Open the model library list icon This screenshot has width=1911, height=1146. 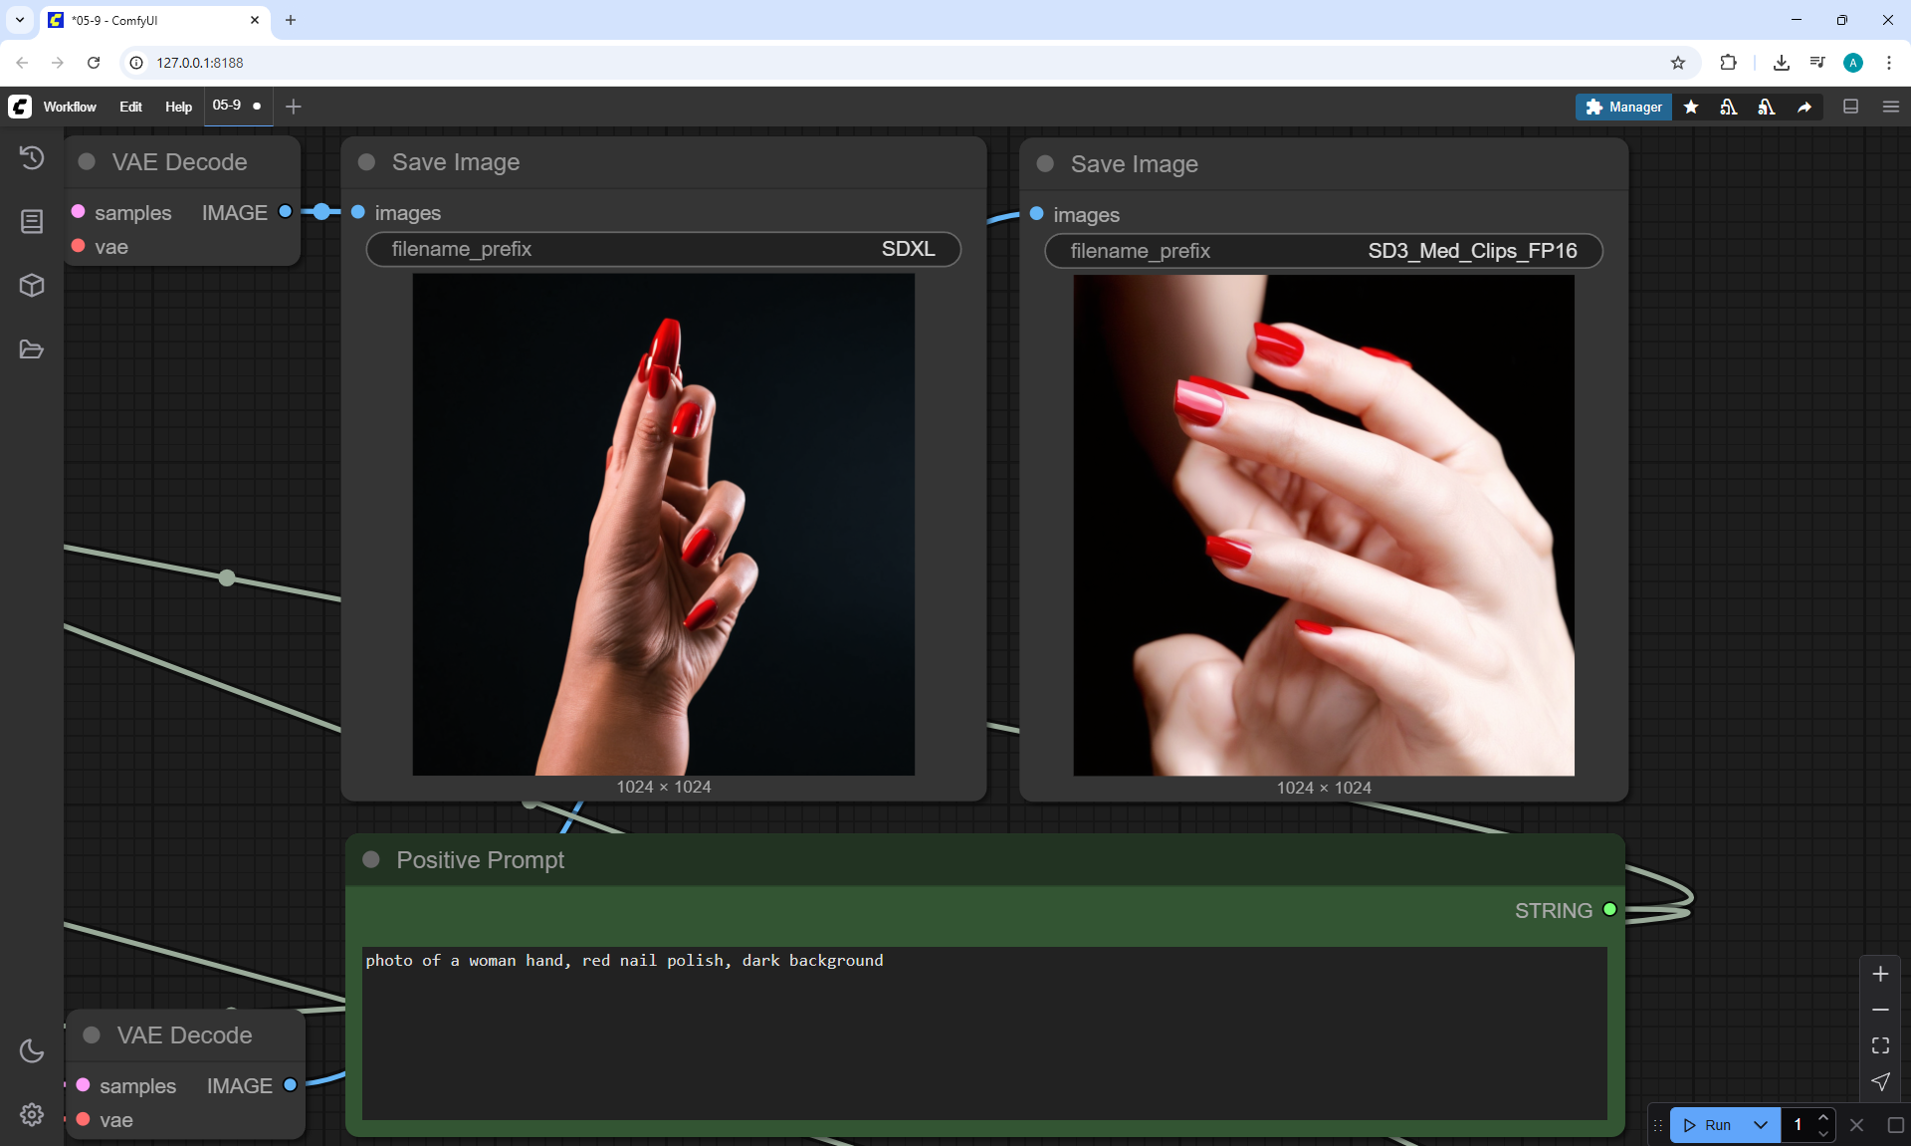coord(32,221)
